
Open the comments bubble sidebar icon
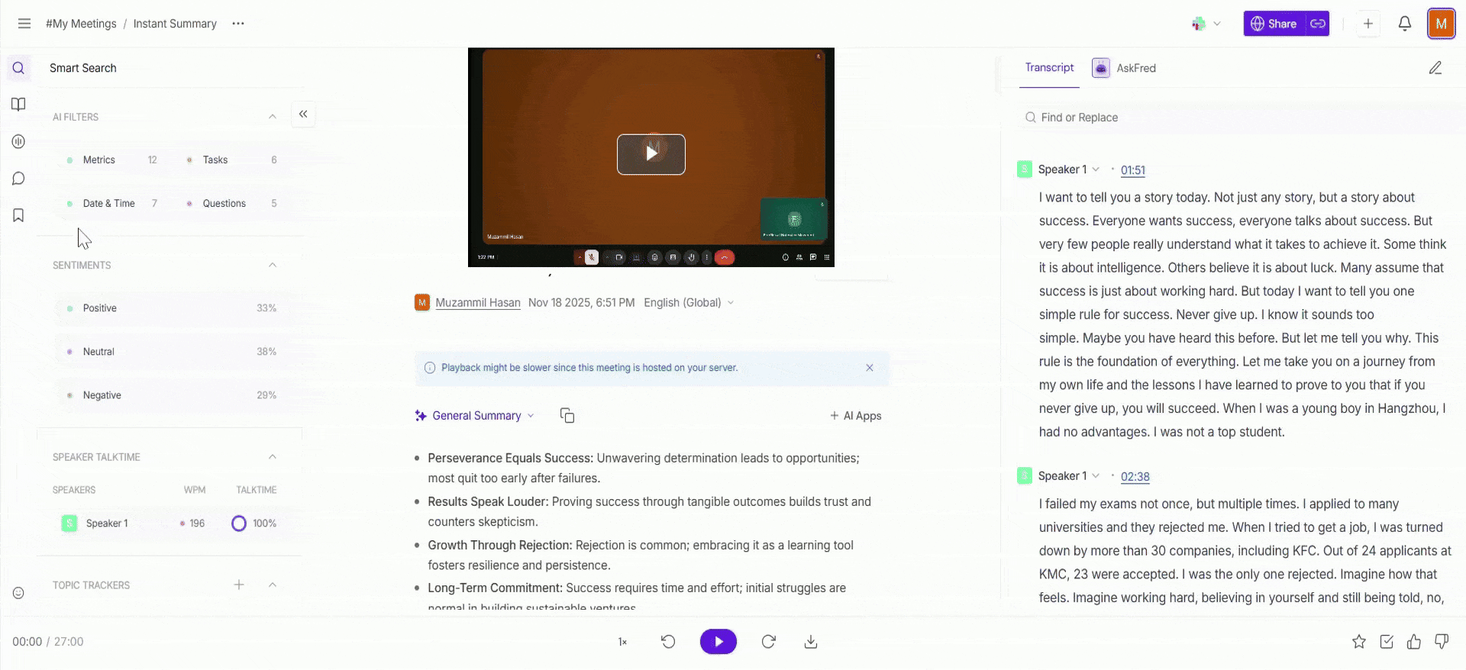point(19,179)
